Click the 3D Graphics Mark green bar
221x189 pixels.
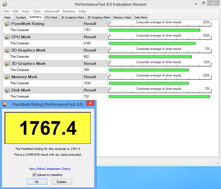[149, 70]
